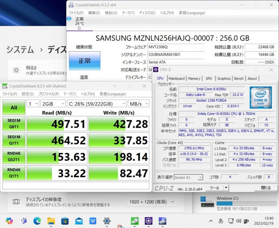
Task: Run SEQ1M Q1T1 benchmark test
Action: [x=14, y=140]
